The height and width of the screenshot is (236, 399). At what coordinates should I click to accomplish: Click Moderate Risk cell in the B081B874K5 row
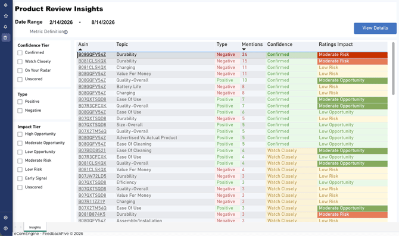(353, 215)
